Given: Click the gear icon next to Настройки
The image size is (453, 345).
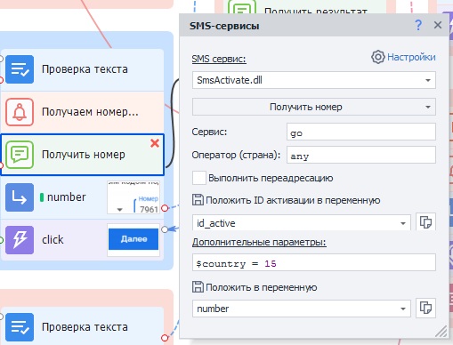Looking at the screenshot, I should coord(378,57).
